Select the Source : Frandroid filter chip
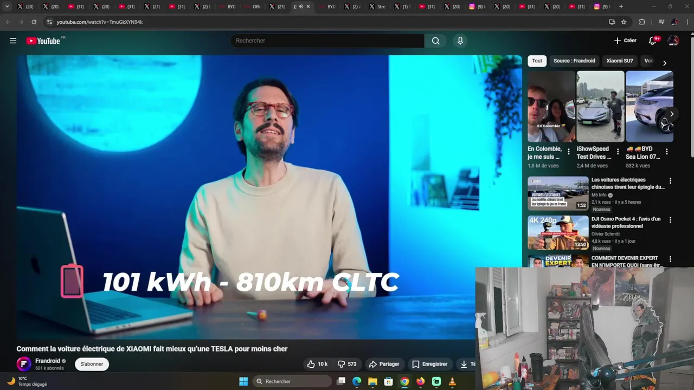This screenshot has width=694, height=390. pos(574,61)
